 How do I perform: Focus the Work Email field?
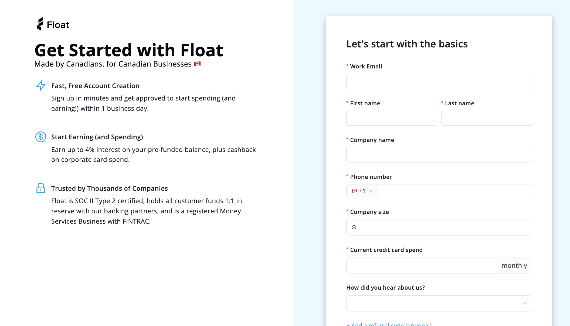[439, 81]
